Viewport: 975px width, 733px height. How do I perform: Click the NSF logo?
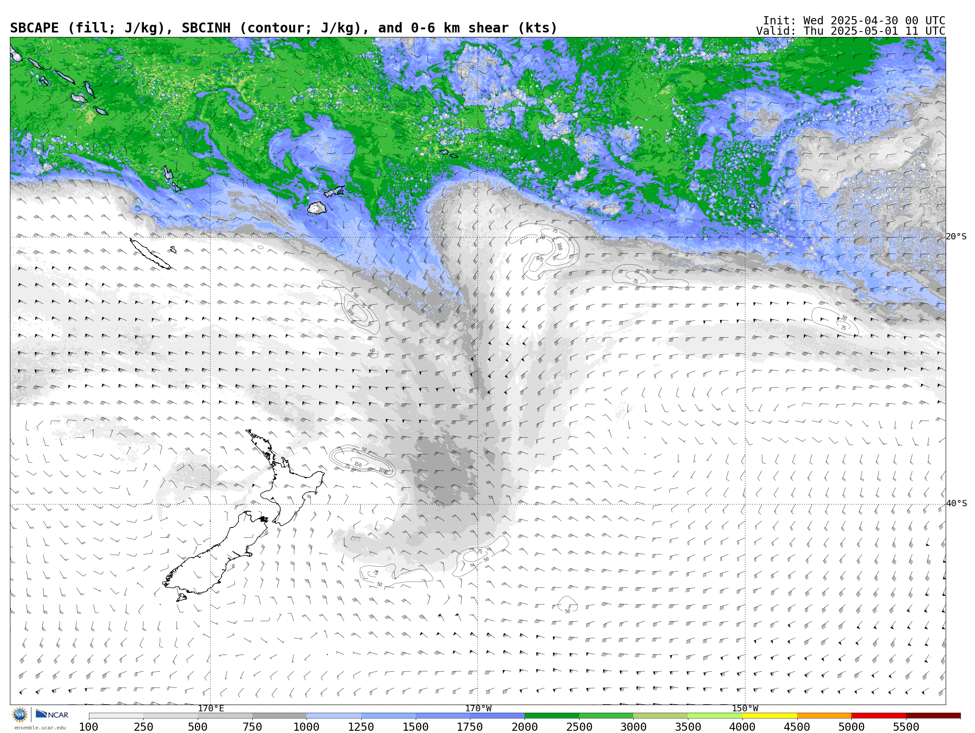coord(20,715)
